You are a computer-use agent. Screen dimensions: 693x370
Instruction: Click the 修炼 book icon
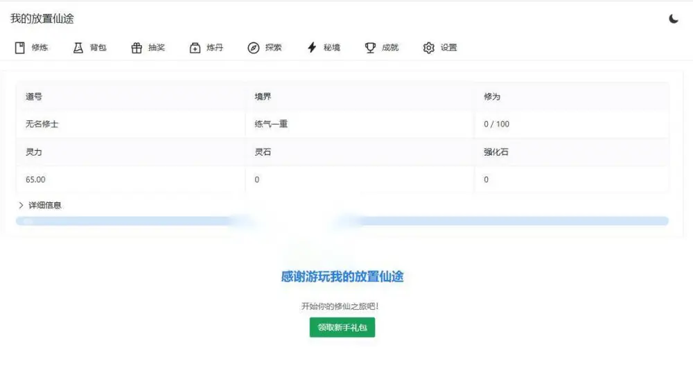(x=20, y=48)
